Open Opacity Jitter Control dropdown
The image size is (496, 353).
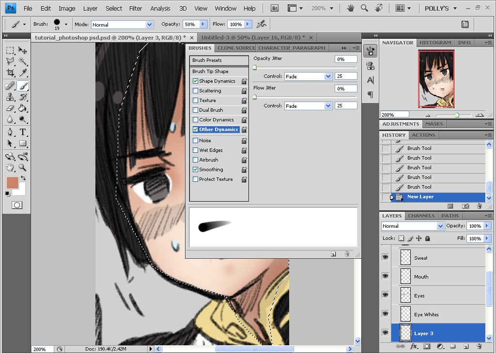(x=328, y=76)
